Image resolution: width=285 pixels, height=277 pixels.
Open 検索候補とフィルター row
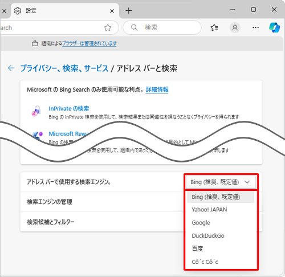pyautogui.click(x=103, y=222)
